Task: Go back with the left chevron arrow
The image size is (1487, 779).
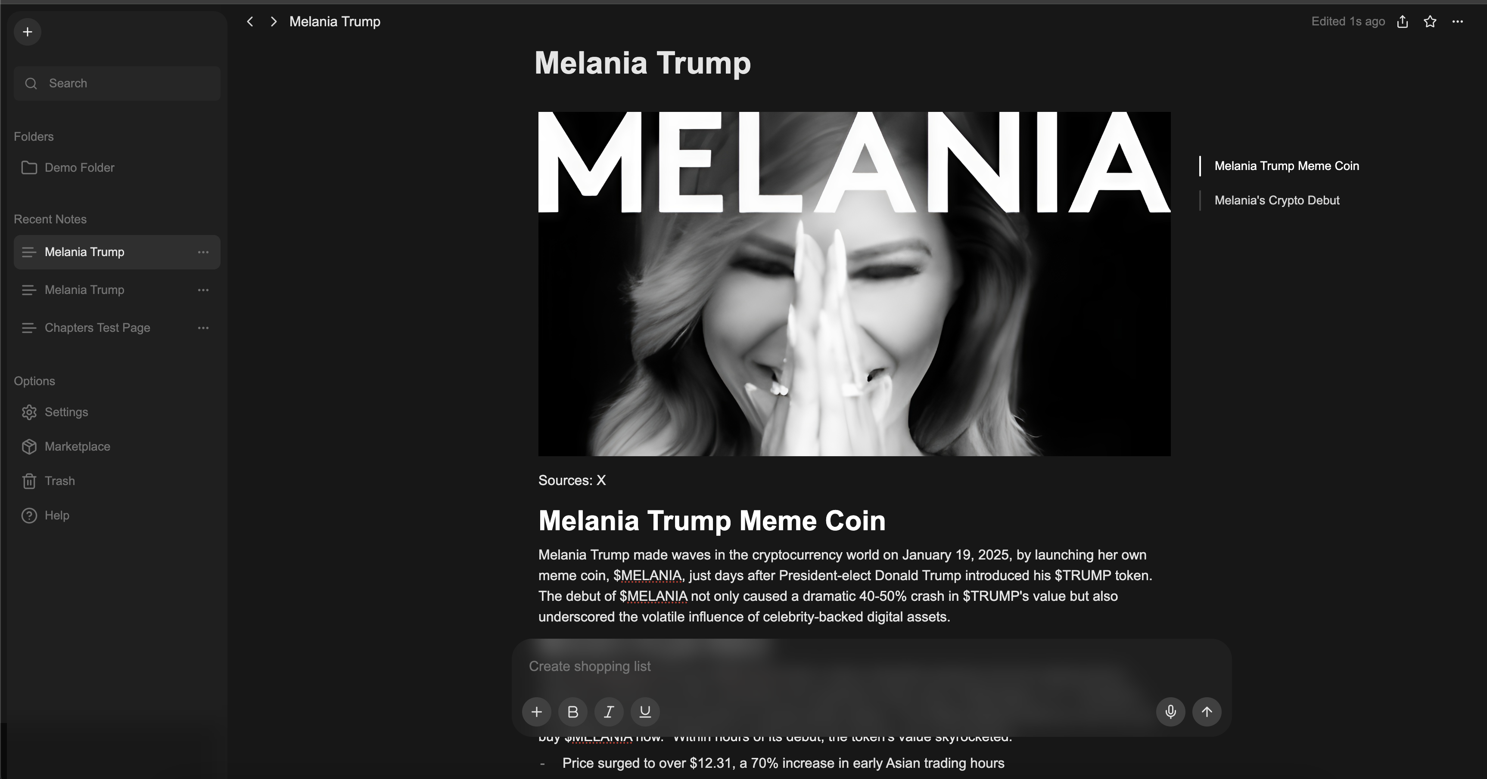Action: point(250,22)
